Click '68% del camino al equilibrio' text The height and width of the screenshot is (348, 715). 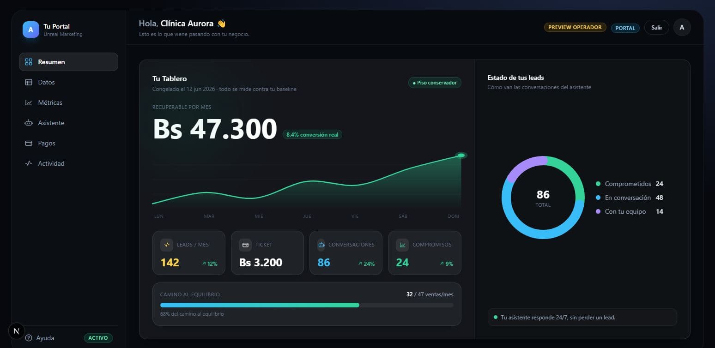click(x=192, y=314)
